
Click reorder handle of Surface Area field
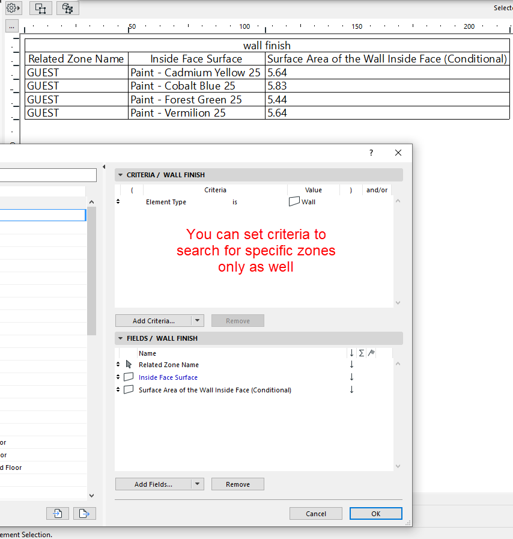click(x=118, y=389)
